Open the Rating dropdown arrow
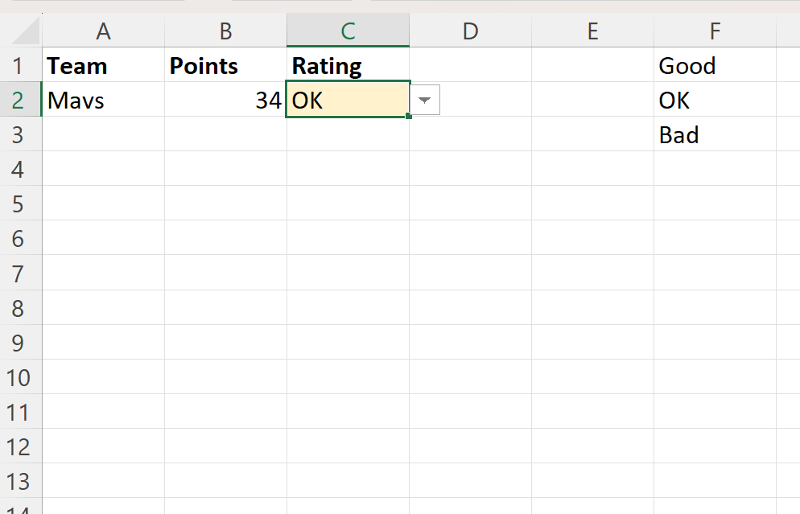This screenshot has width=800, height=514. coord(425,100)
